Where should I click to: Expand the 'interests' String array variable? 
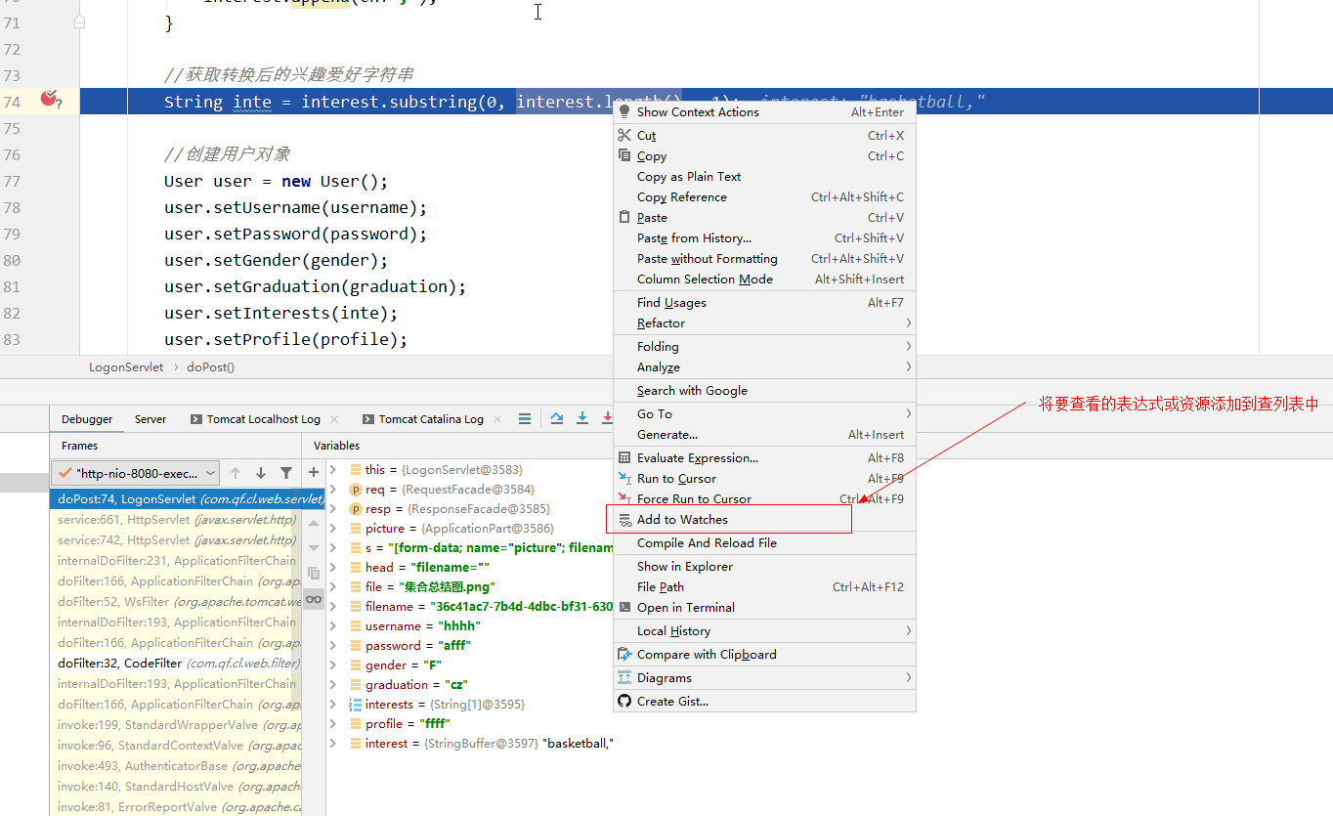coord(334,705)
